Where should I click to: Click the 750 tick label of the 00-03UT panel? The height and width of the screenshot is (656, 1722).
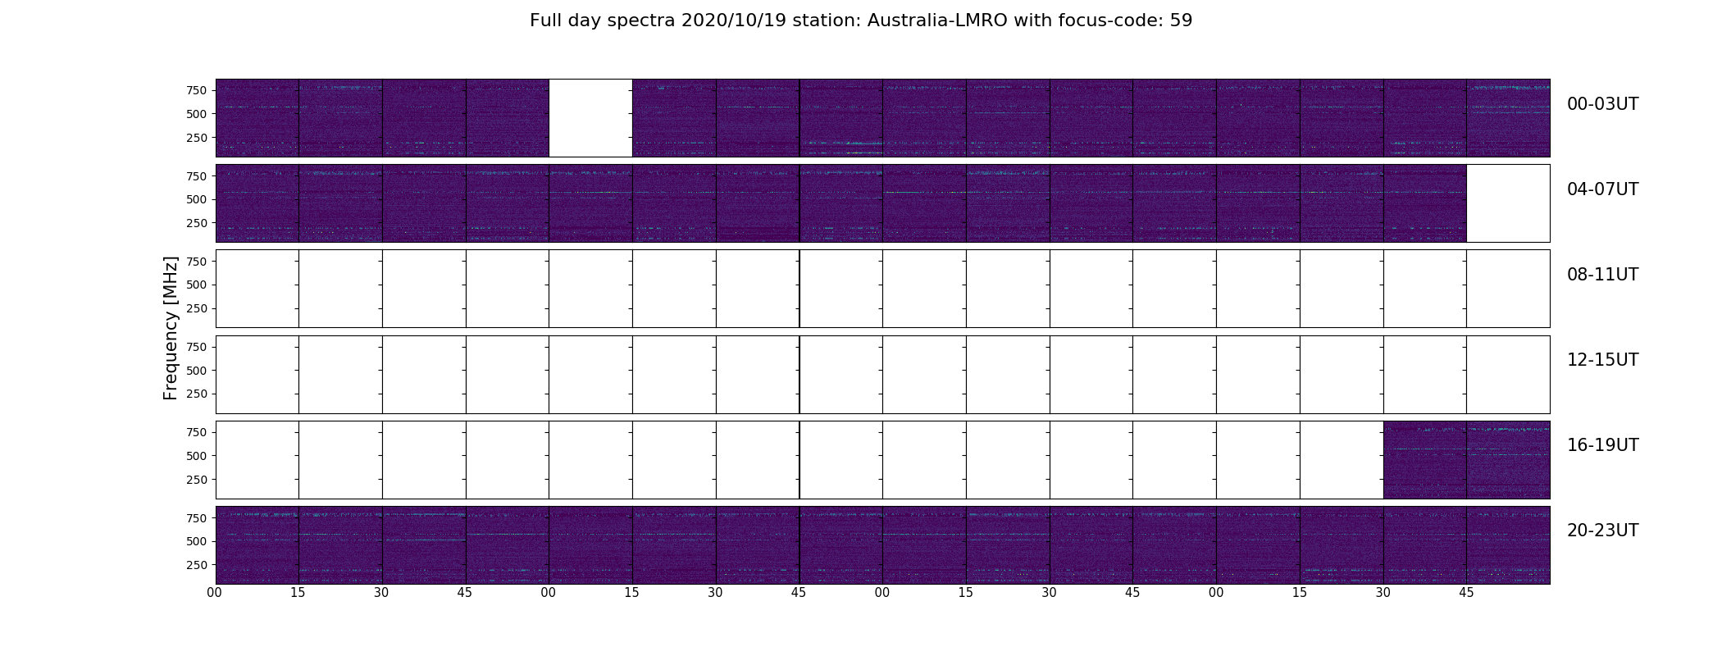coord(197,90)
